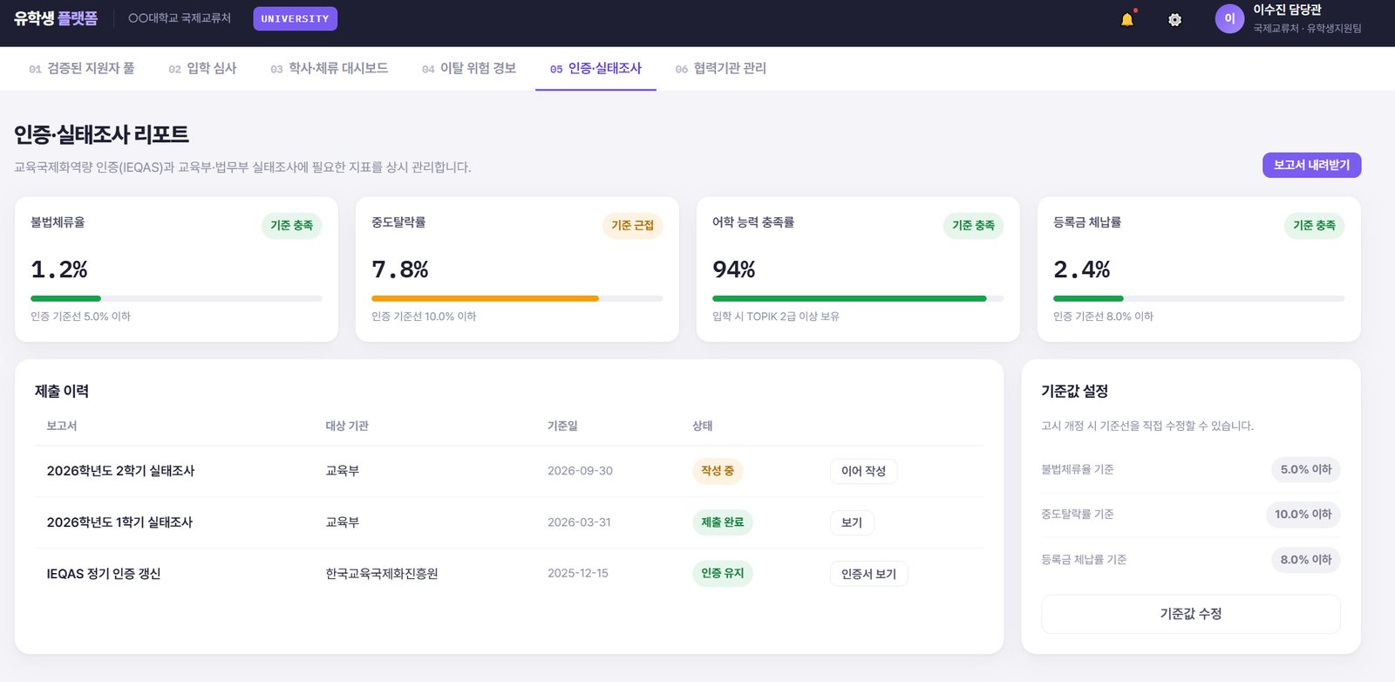Click the 제출 완료 status badge
1395x682 pixels.
(x=723, y=522)
